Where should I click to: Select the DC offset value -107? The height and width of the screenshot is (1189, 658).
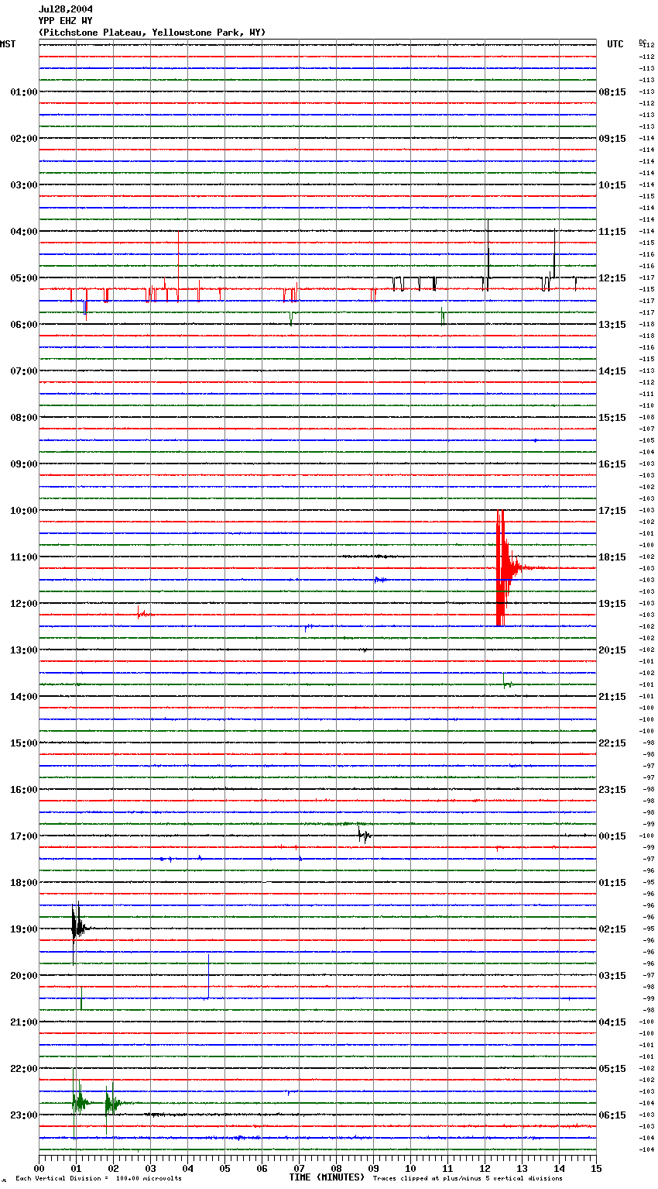(646, 429)
